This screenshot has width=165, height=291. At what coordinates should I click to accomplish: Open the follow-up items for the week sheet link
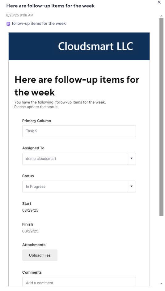point(39,23)
